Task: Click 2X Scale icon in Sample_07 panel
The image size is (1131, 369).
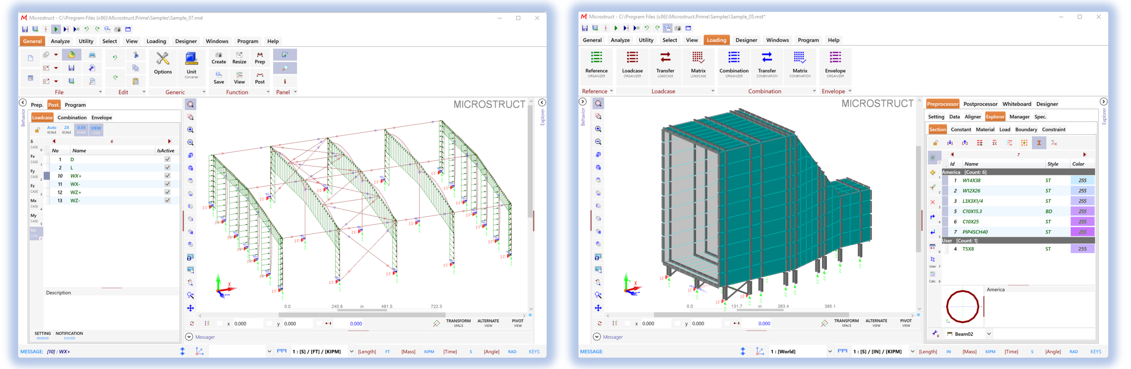Action: click(x=66, y=130)
